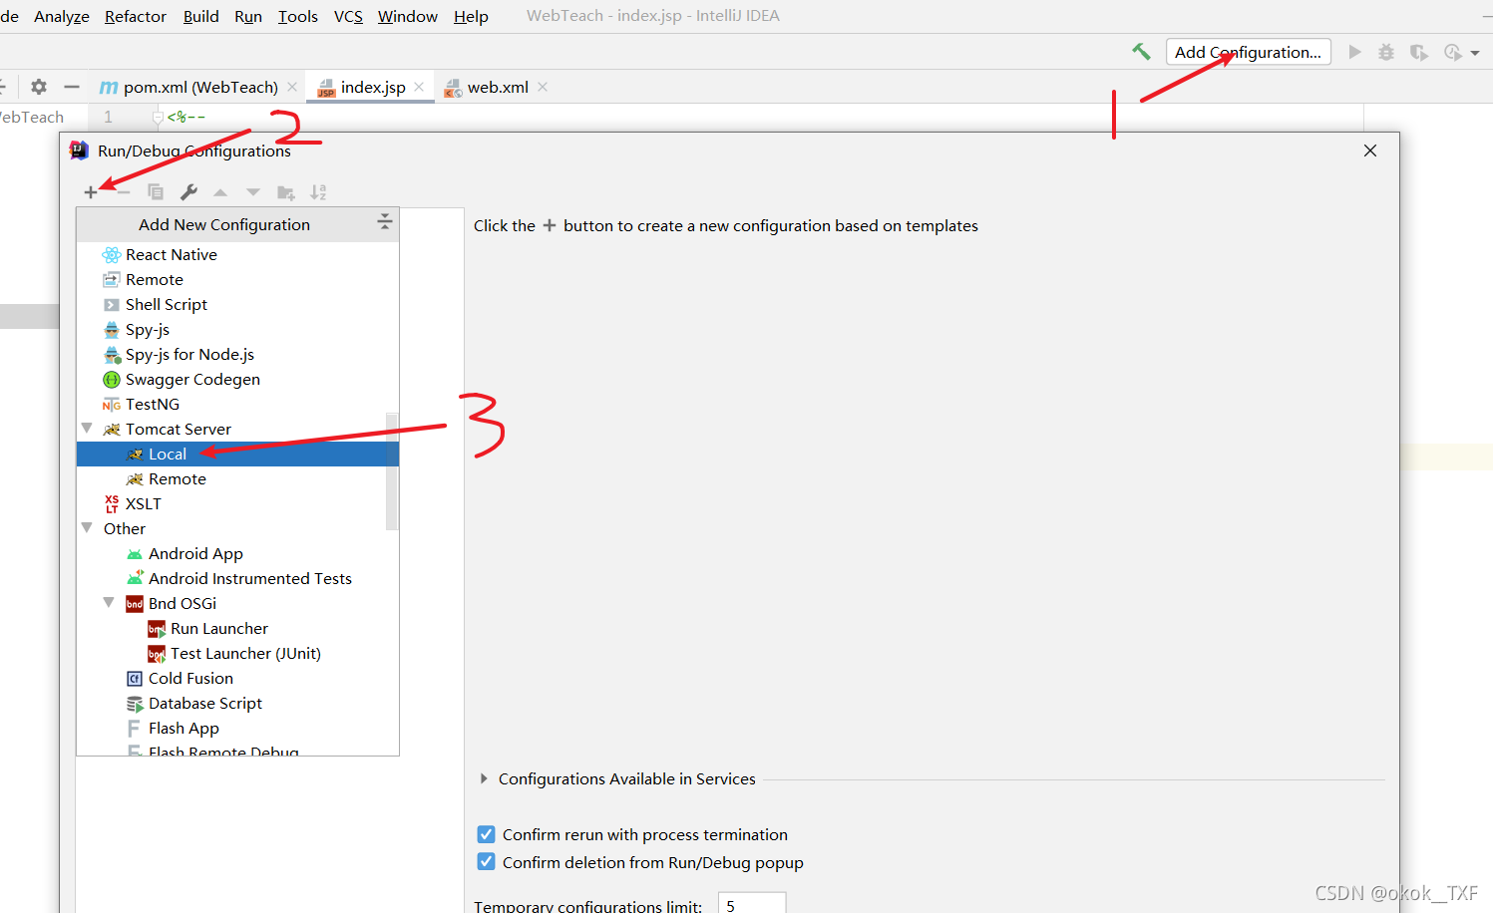This screenshot has height=913, width=1493.
Task: Open the Analyze menu
Action: (62, 17)
